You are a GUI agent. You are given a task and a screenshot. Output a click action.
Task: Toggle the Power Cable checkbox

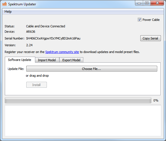(x=139, y=20)
